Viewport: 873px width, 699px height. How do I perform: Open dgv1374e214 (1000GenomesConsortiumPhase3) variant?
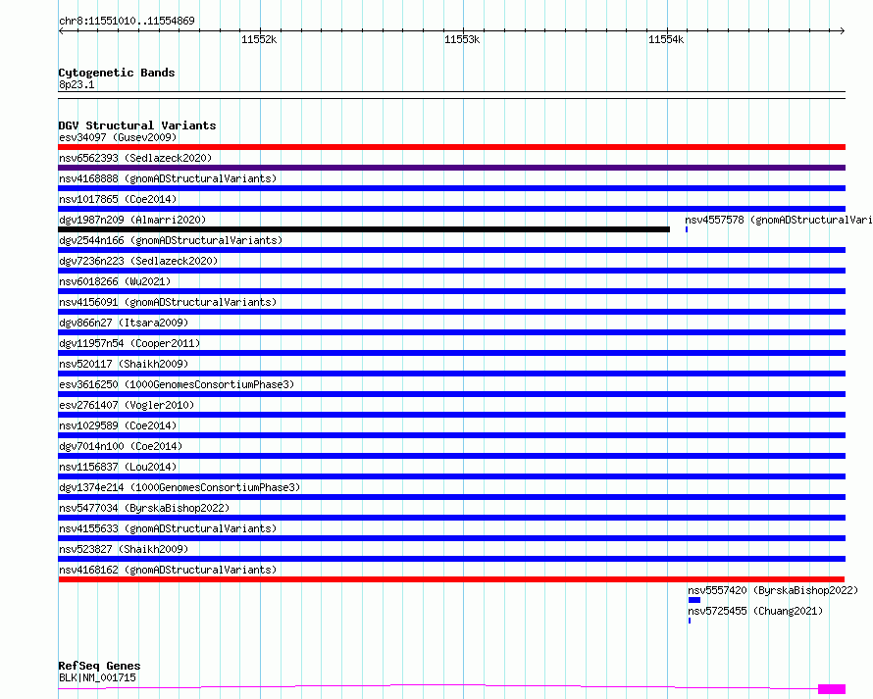[180, 487]
